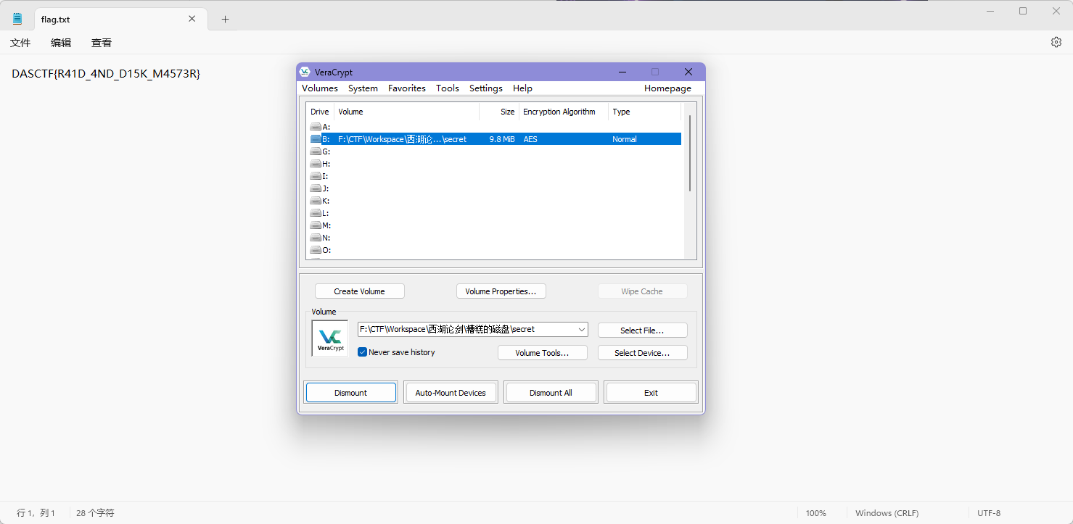The width and height of the screenshot is (1073, 524).
Task: Expand the volume path dropdown
Action: pyautogui.click(x=581, y=330)
